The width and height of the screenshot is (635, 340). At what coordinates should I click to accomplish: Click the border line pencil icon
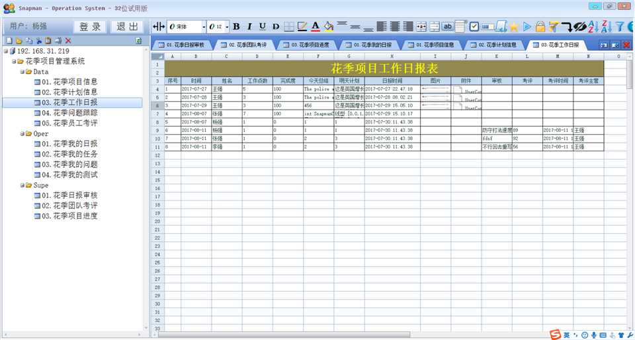pos(302,26)
